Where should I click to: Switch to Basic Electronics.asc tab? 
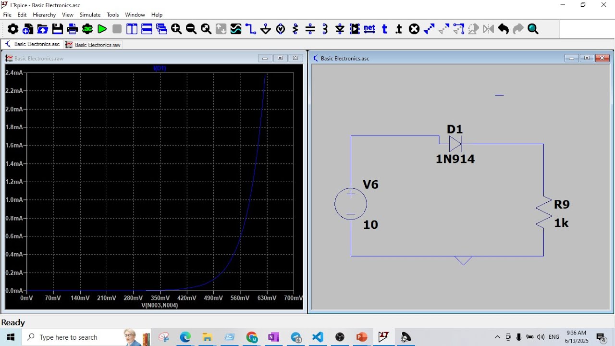pos(32,44)
